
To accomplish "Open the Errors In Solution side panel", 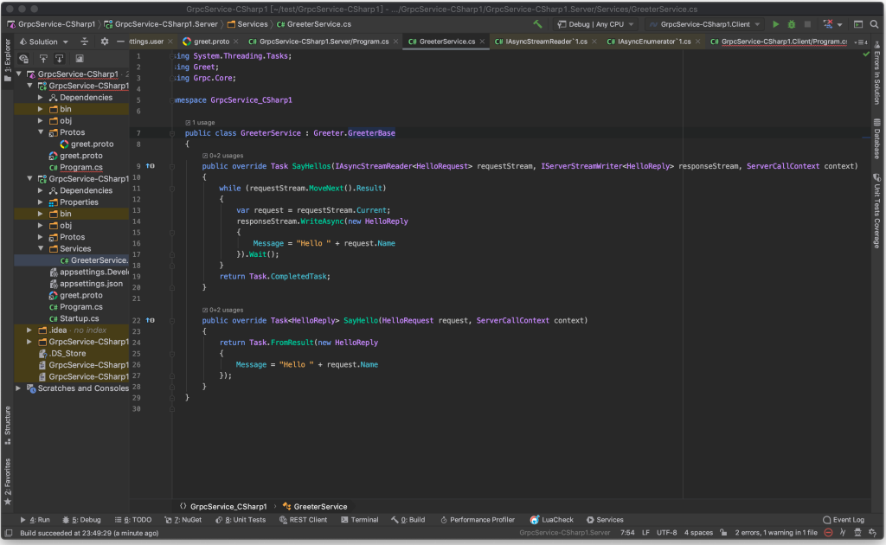I will point(877,74).
